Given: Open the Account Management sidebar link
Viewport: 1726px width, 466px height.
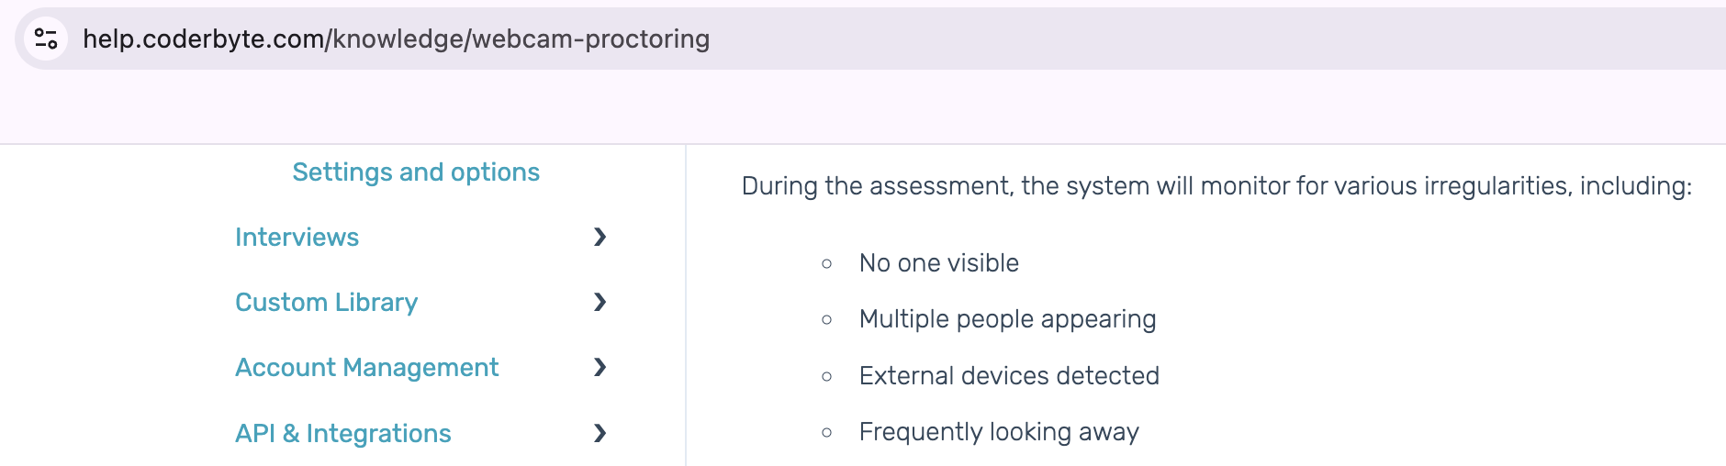Looking at the screenshot, I should pyautogui.click(x=366, y=368).
